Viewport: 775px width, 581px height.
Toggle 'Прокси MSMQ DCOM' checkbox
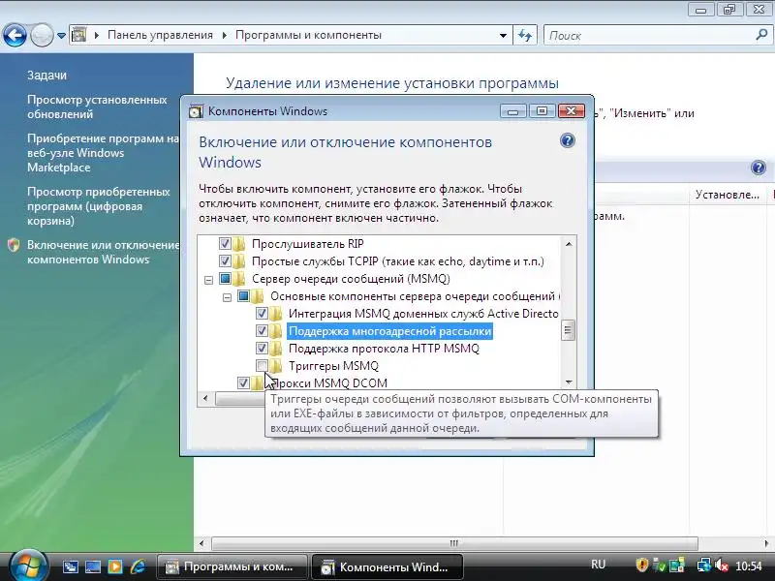243,382
